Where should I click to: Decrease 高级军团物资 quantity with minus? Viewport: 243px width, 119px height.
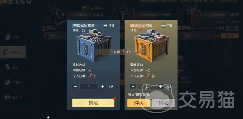point(133,86)
